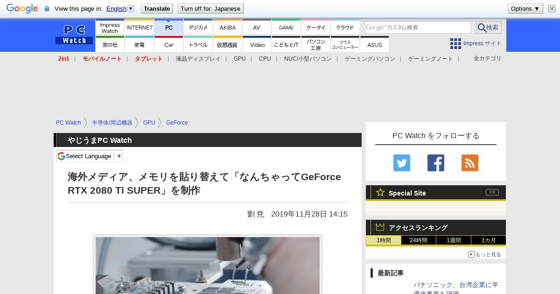Open the Facebook follow icon

(x=436, y=163)
